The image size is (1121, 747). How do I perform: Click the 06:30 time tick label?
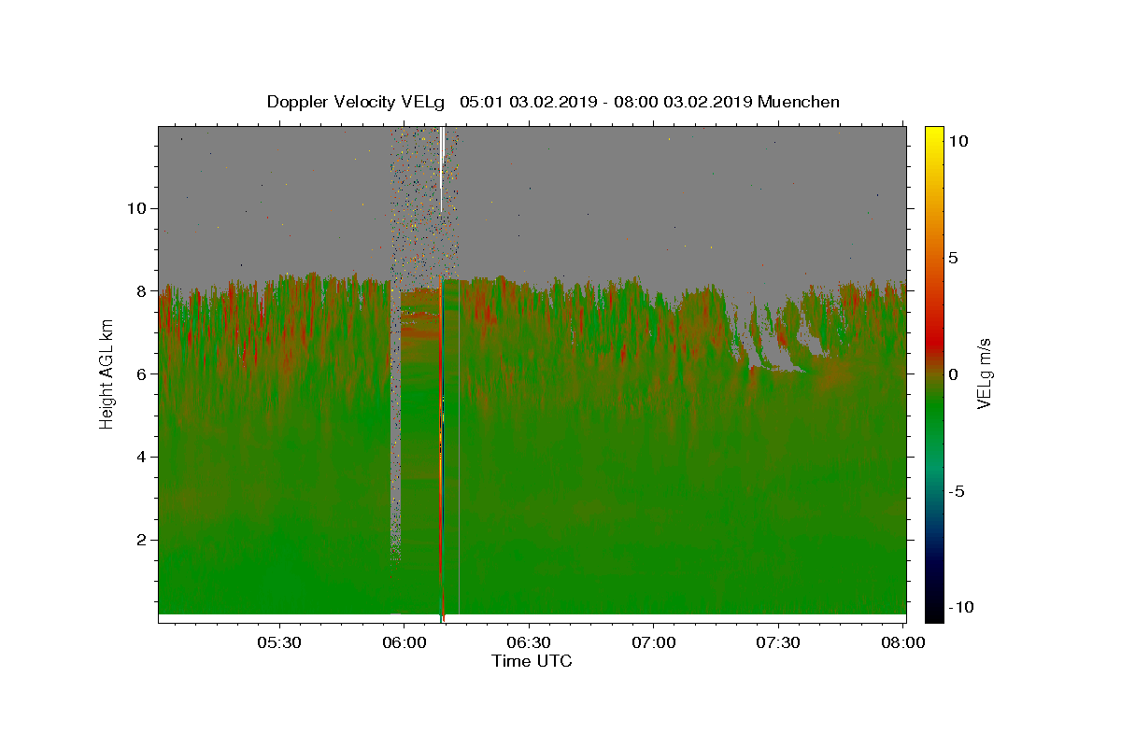529,643
